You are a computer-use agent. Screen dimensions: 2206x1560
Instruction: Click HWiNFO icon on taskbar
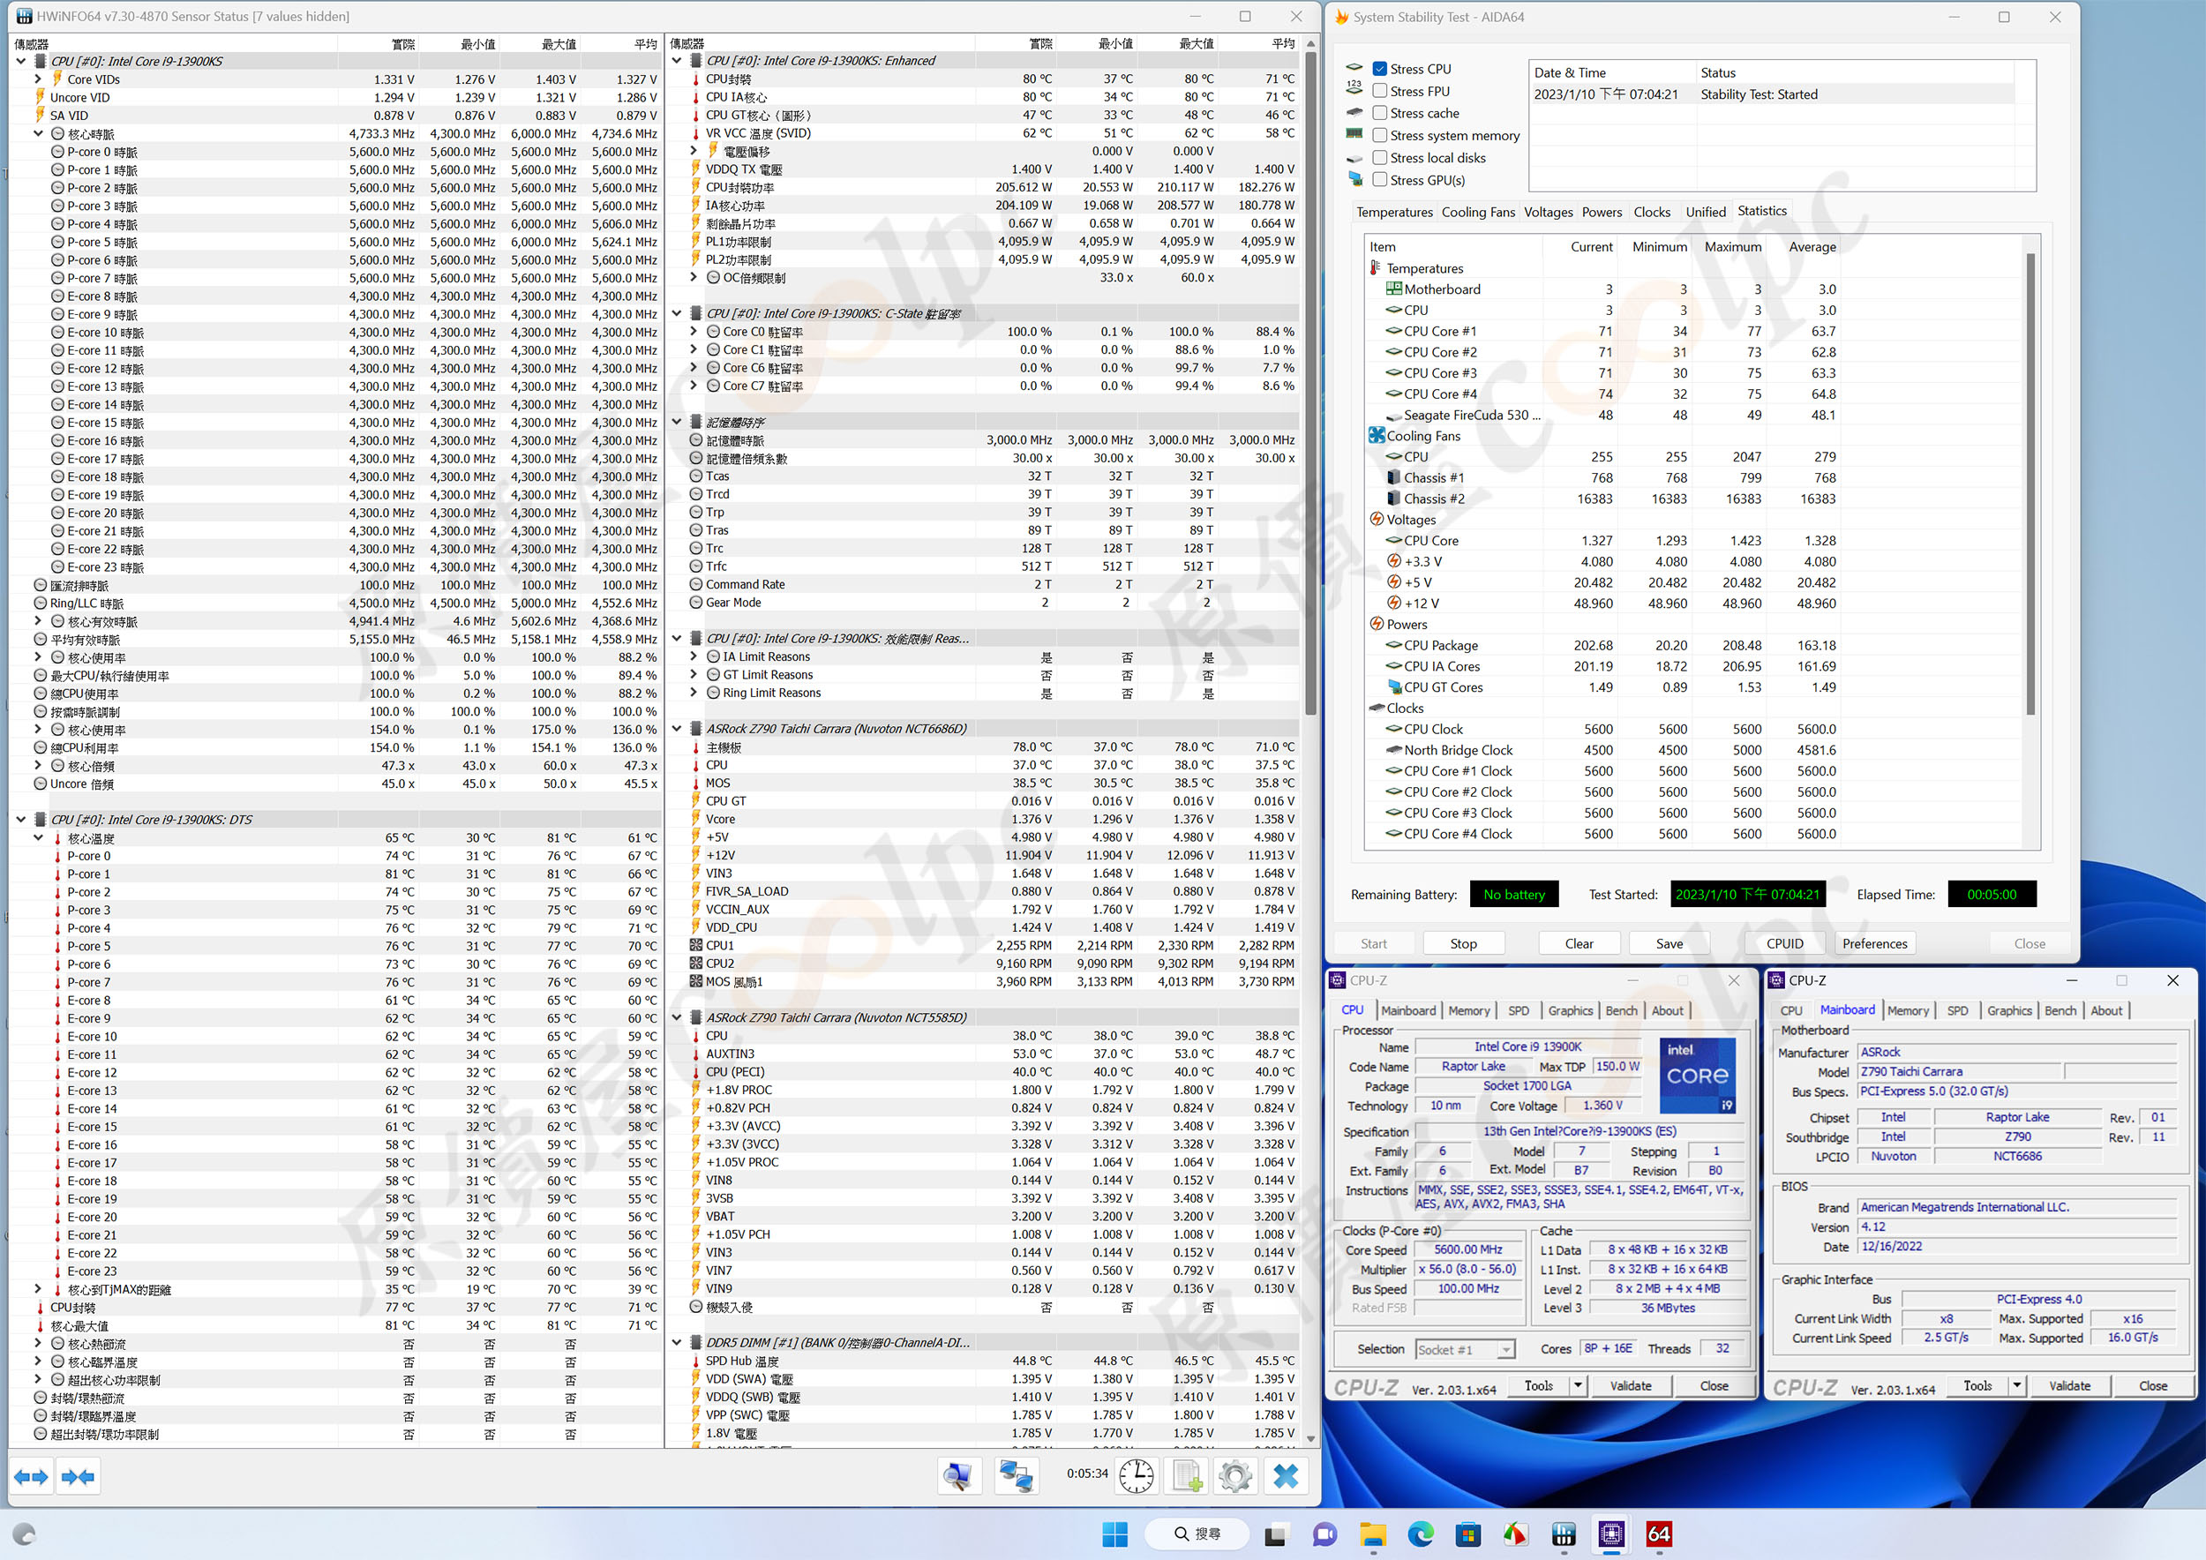(x=1564, y=1534)
